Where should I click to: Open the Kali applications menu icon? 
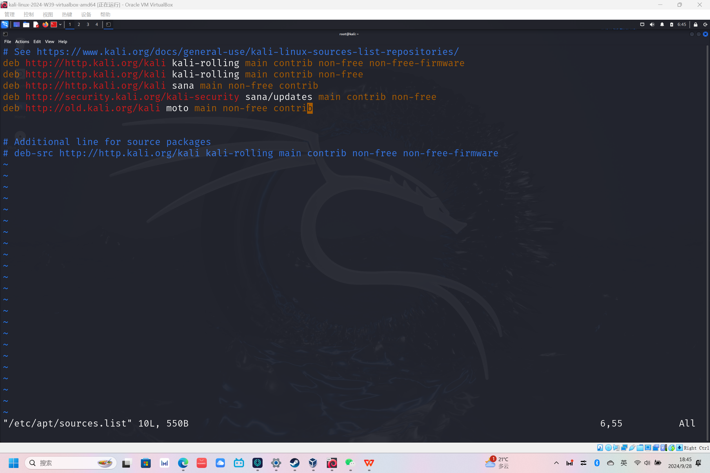5,24
